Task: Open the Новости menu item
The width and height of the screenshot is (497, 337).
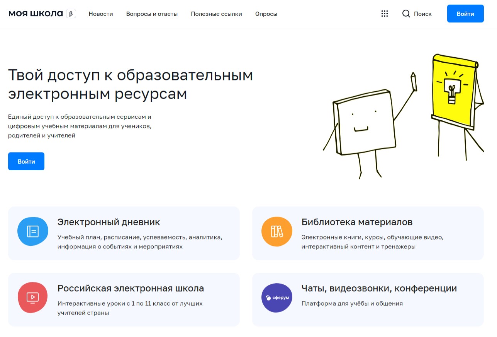Action: [x=101, y=14]
